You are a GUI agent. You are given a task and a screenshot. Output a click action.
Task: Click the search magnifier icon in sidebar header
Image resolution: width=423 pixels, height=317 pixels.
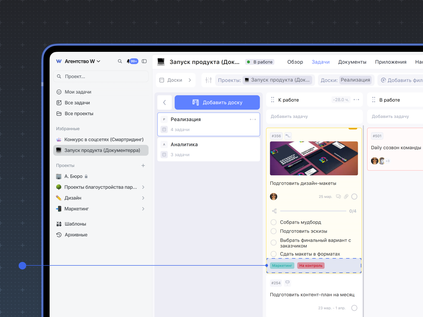(x=120, y=61)
